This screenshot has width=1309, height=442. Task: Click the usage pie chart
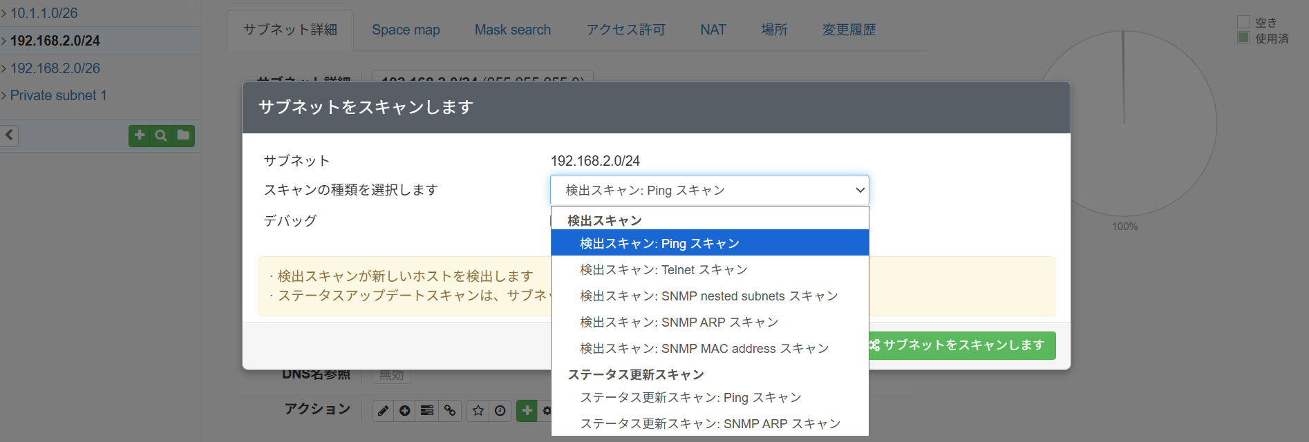(x=1125, y=124)
